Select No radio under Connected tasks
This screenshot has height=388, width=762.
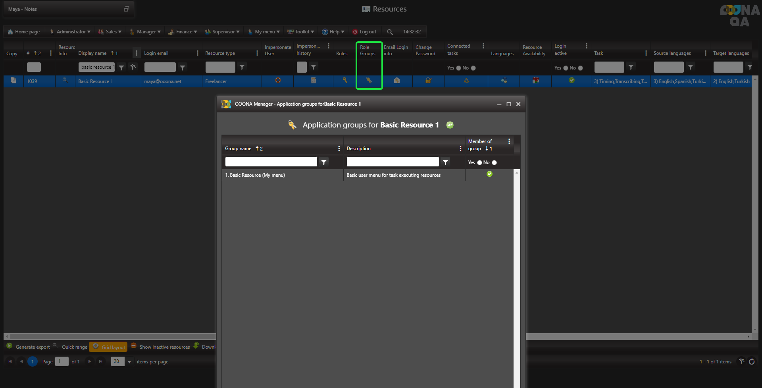coord(473,68)
